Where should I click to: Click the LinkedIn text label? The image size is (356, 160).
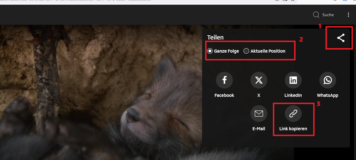click(293, 95)
